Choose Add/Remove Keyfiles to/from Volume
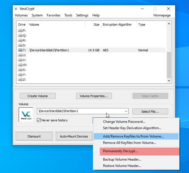Viewport: 189px width, 173px height. pyautogui.click(x=136, y=136)
